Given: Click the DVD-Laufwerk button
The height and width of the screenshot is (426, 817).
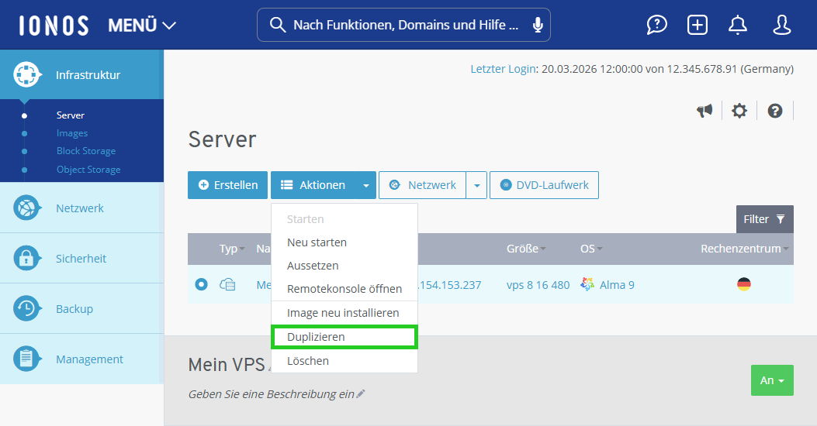Looking at the screenshot, I should pyautogui.click(x=544, y=185).
